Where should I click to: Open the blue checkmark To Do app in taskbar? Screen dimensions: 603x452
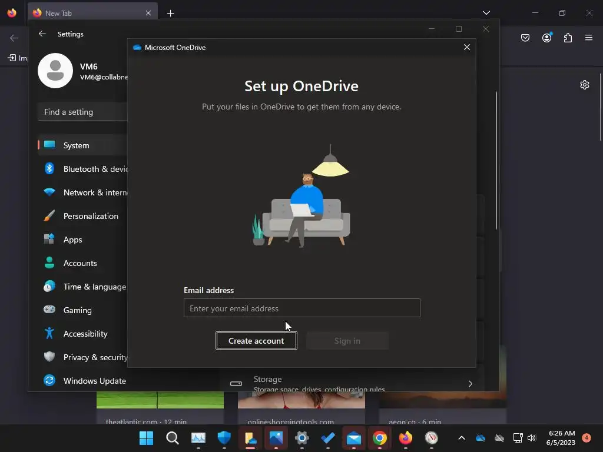coord(328,438)
